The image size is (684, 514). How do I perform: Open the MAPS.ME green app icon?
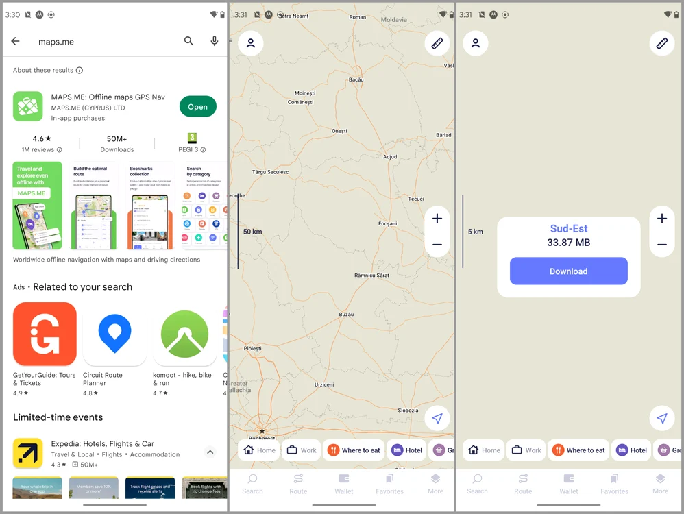28,106
